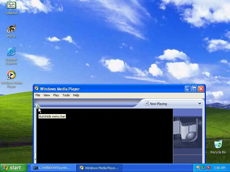Screen dimensions: 230x172
Task: Expand the Now Playing dropdown
Action: click(200, 103)
